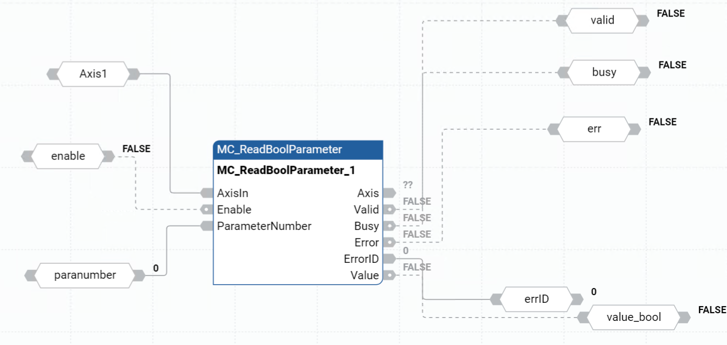
Task: Click the ParameterNumber input pin connector
Action: [x=207, y=226]
